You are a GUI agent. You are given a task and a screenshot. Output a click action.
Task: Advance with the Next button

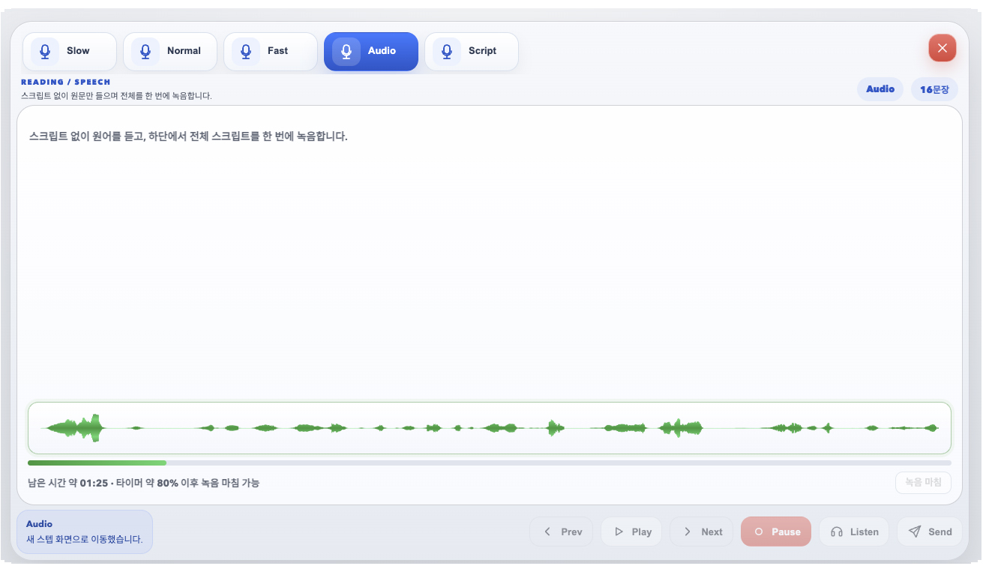[x=701, y=532]
